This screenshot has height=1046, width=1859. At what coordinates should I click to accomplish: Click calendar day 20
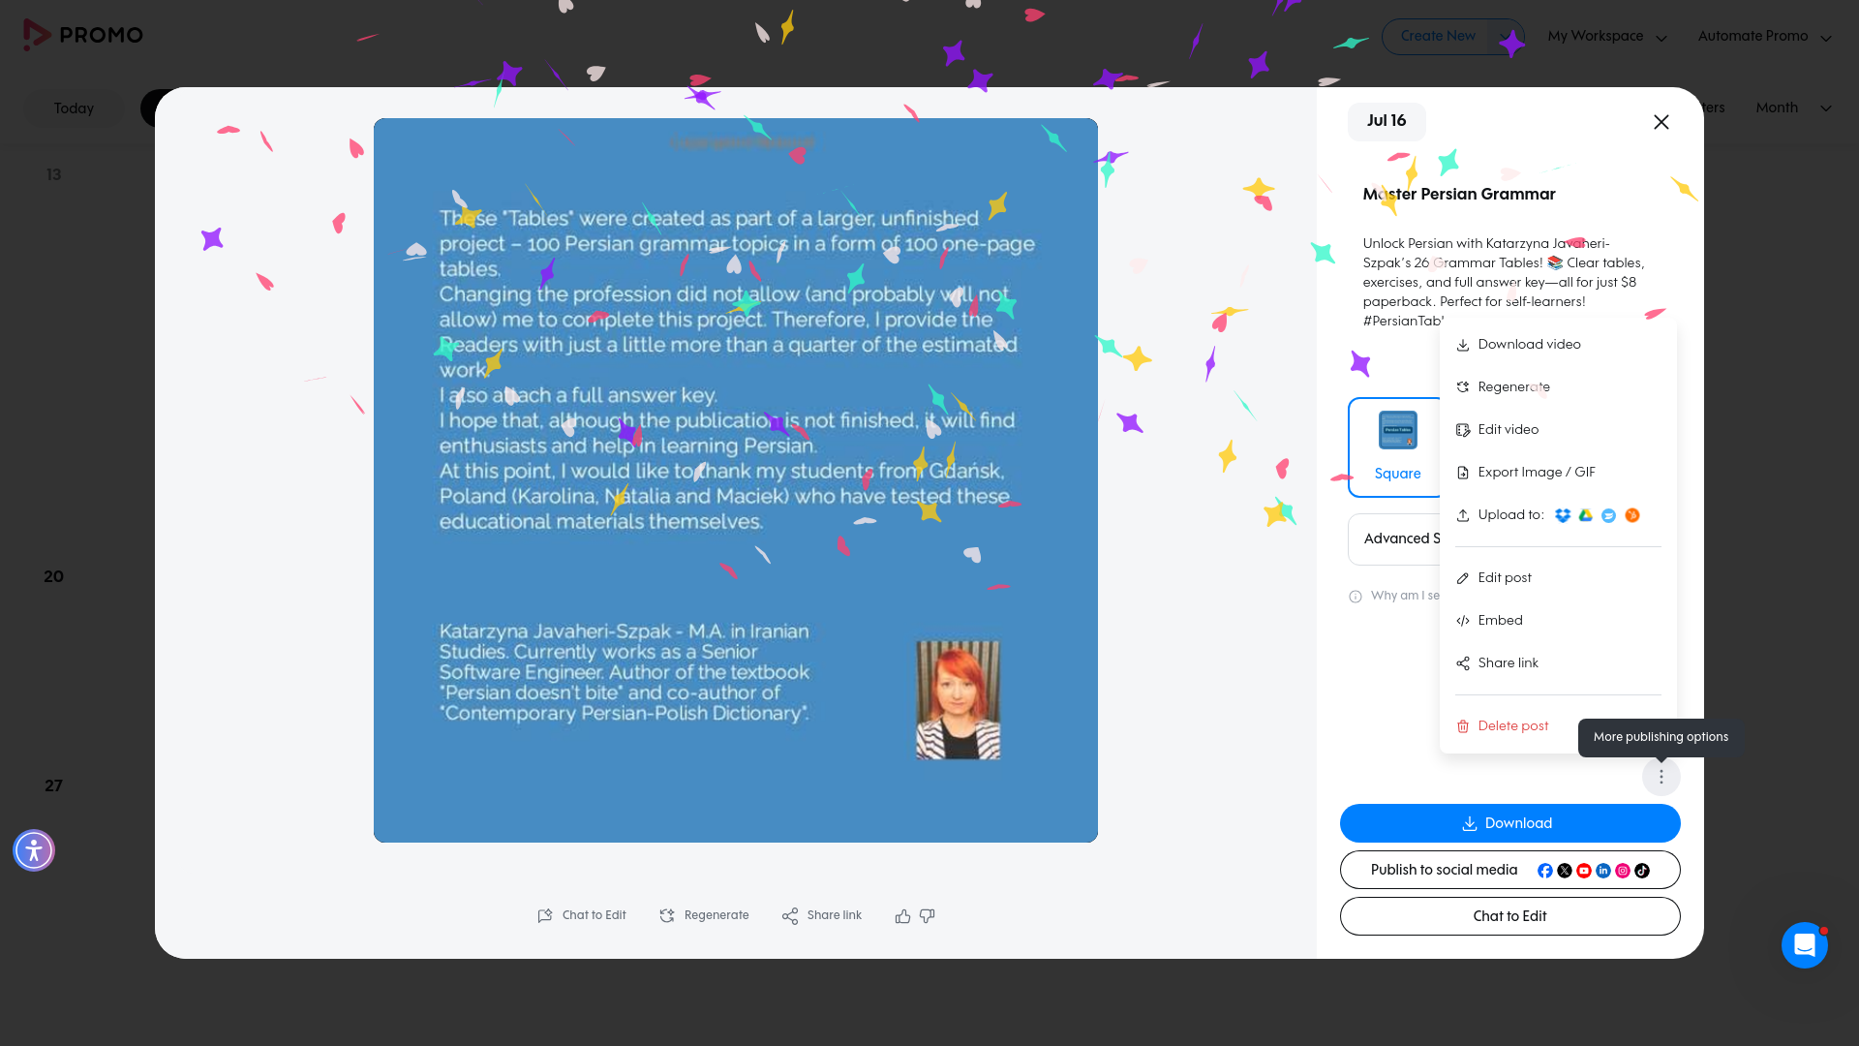click(54, 577)
